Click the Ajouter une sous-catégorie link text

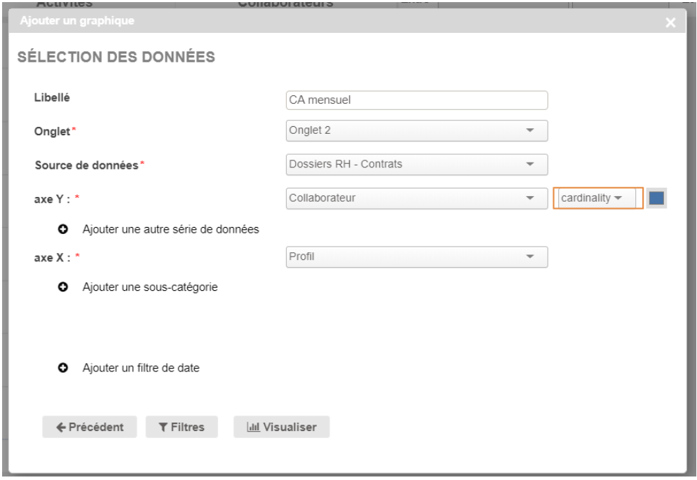click(150, 287)
